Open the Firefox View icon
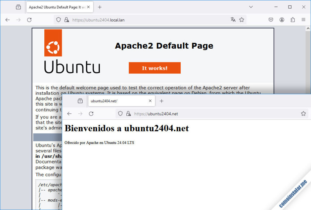This screenshot has width=311, height=210. coord(18,7)
